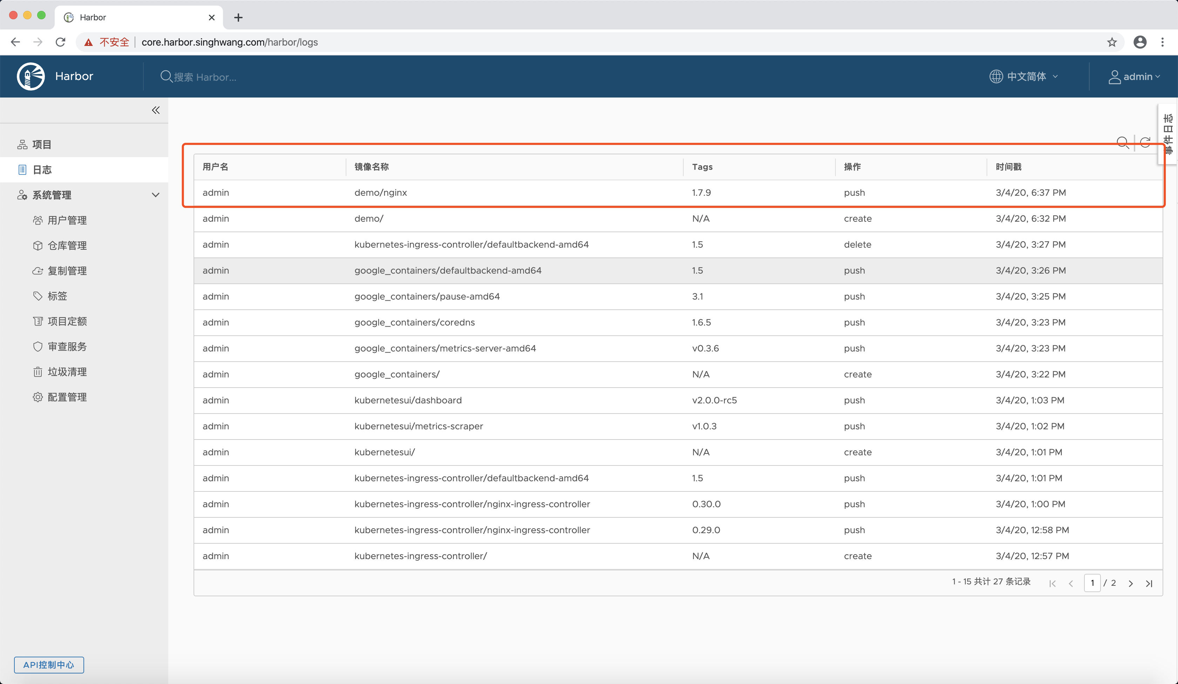Click the delete operation cell
This screenshot has height=684, width=1178.
(857, 245)
